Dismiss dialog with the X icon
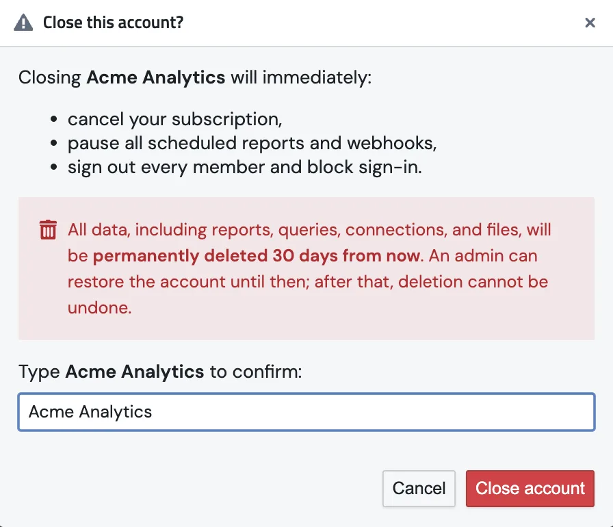Screen dimensions: 613x527 click(x=590, y=23)
